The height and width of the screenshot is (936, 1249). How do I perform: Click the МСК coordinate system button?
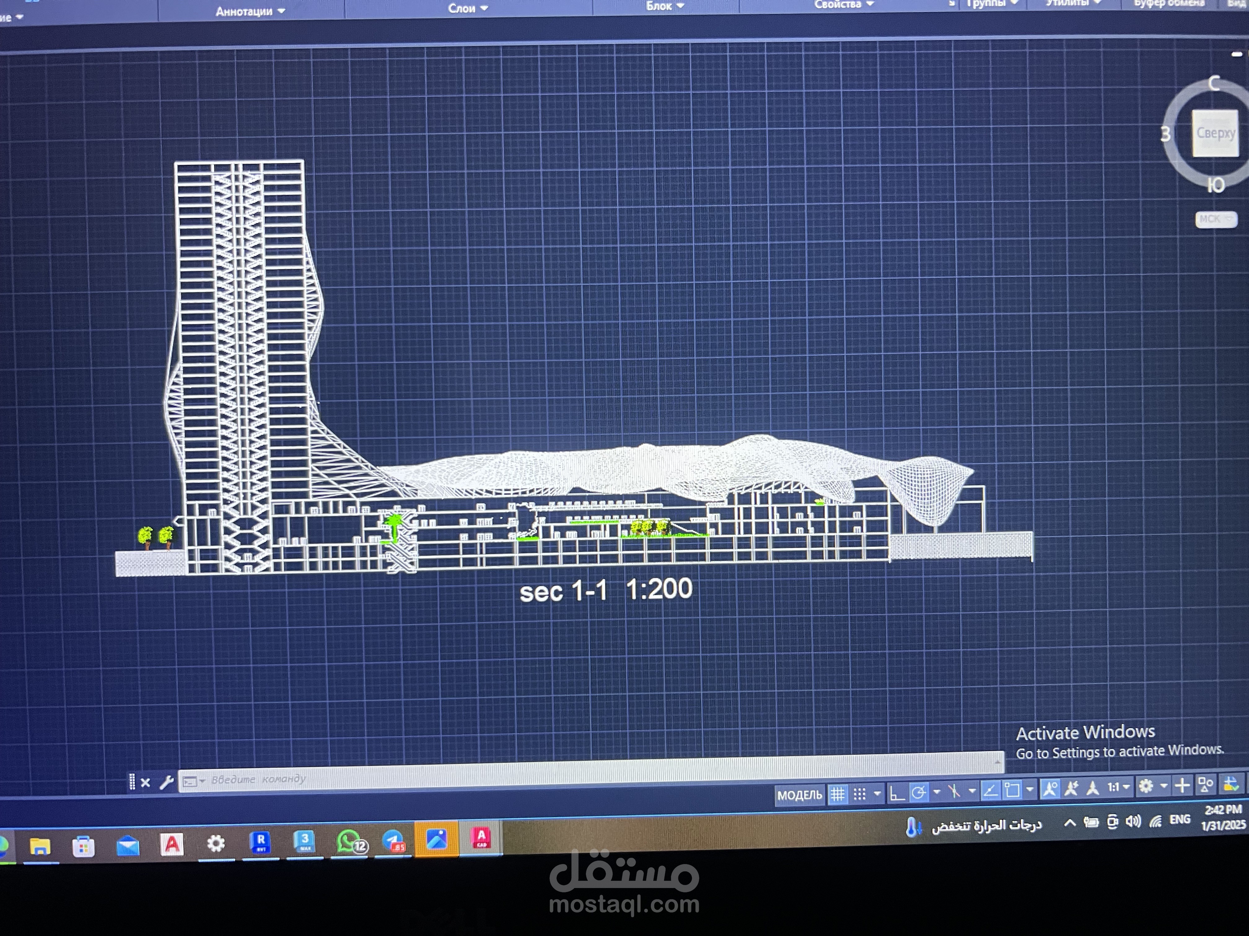[x=1215, y=219]
